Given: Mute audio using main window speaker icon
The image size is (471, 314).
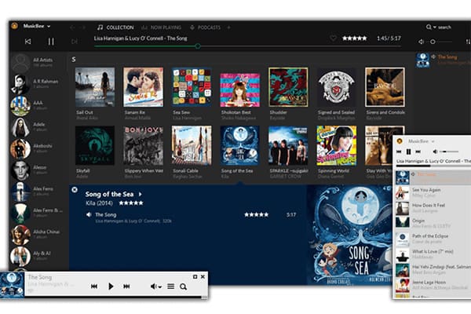Looking at the screenshot, I should coord(421,42).
